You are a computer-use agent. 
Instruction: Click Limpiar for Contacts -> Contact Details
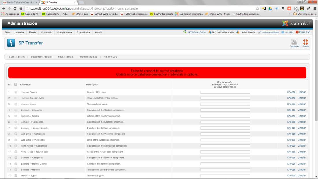point(302,128)
